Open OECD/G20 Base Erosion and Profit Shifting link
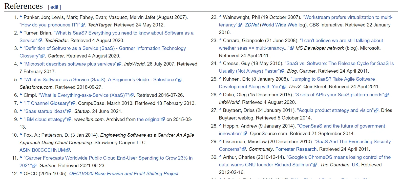The image size is (401, 179). pos(124,174)
